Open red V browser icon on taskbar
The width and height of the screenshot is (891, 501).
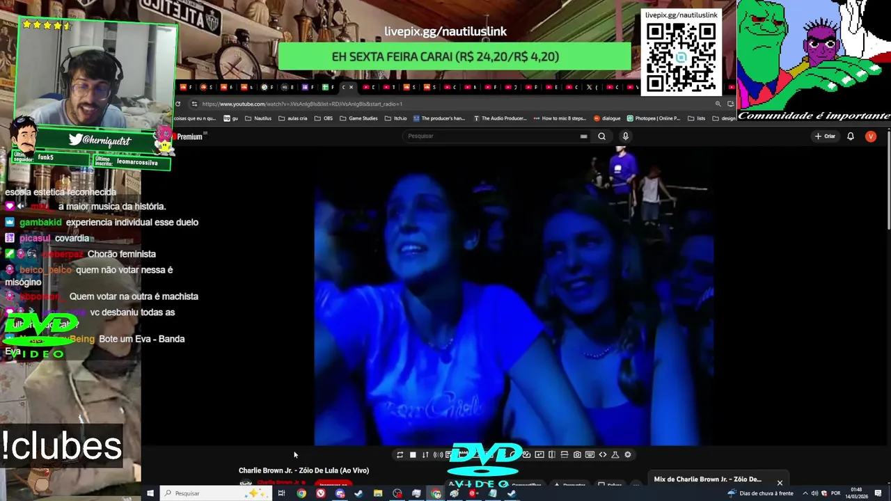(x=320, y=493)
